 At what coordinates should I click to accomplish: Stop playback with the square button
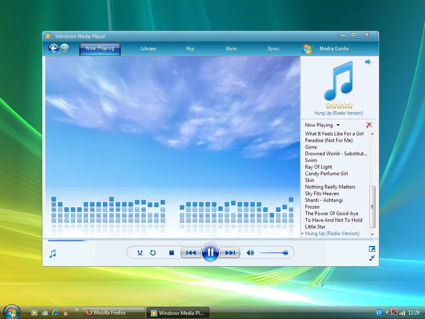pos(171,253)
